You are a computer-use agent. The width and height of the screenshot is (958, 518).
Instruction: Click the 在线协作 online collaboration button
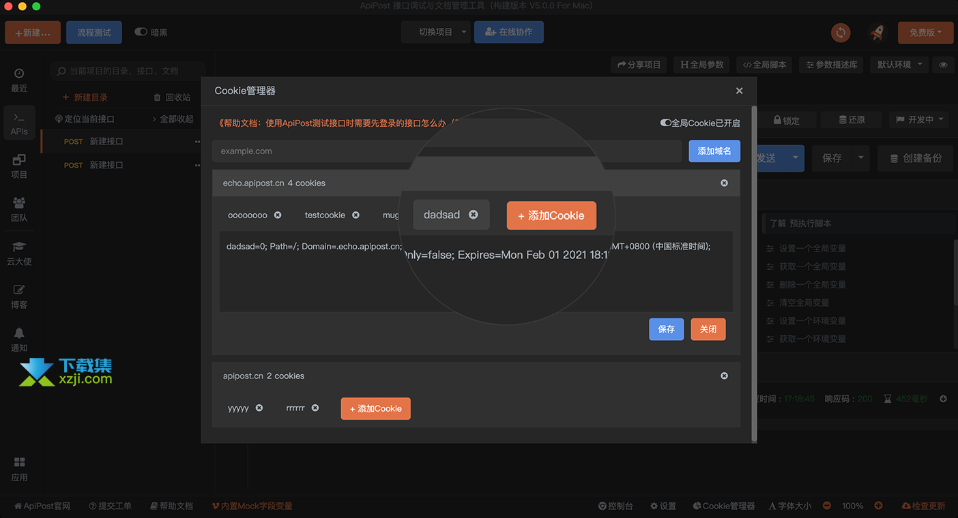pos(509,32)
